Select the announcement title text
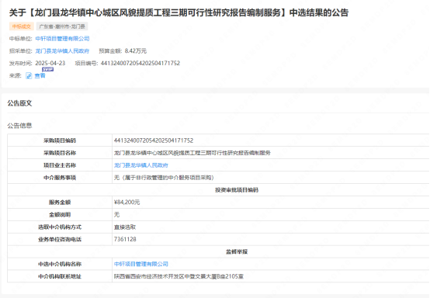 click(179, 12)
